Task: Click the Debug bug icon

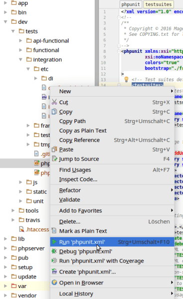Action: click(54, 251)
